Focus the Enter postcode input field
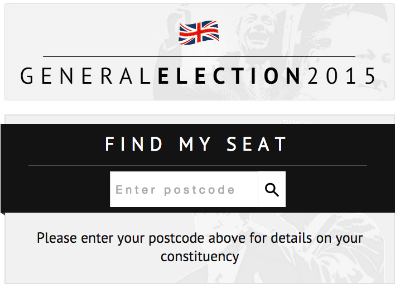 (x=184, y=190)
